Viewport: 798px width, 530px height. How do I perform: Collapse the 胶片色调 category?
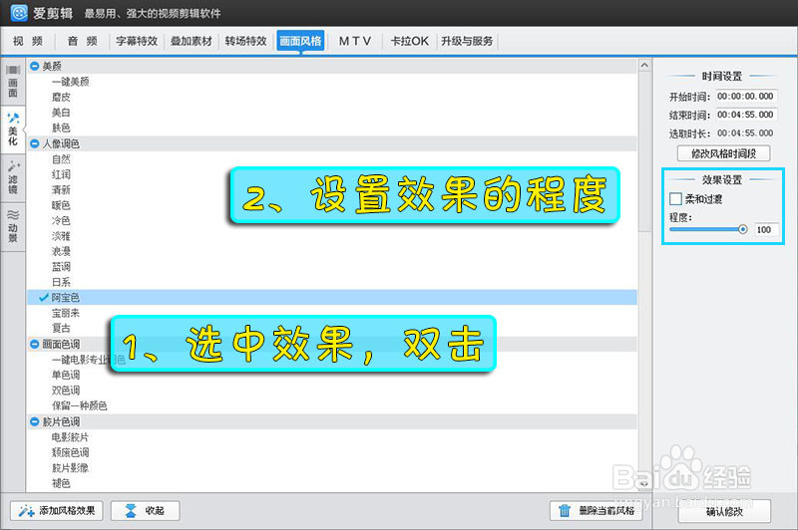coord(35,421)
